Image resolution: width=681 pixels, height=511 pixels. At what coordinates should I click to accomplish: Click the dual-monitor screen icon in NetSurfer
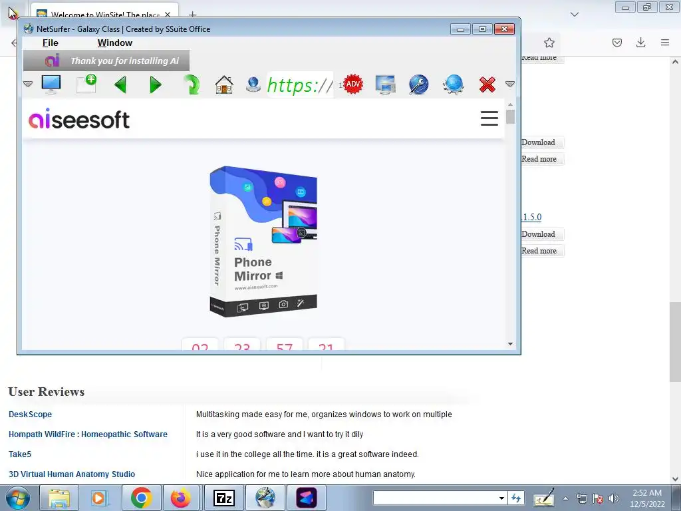[385, 85]
